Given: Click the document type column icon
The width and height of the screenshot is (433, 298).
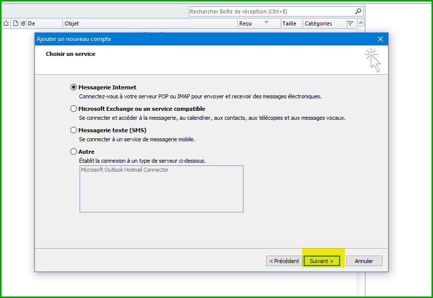Looking at the screenshot, I should pyautogui.click(x=15, y=23).
